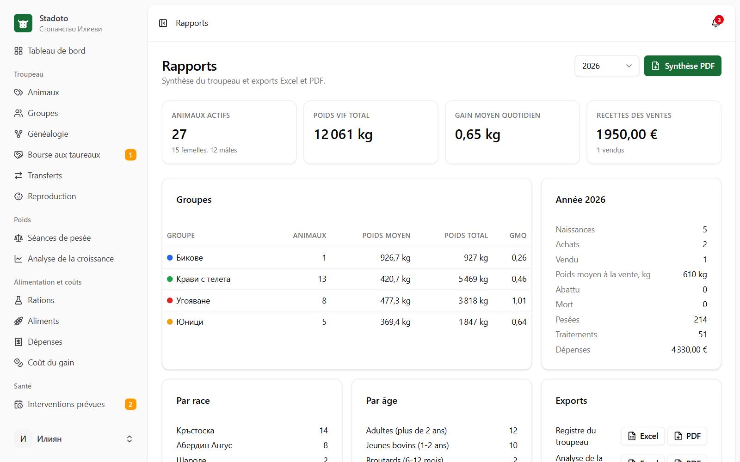This screenshot has height=462, width=740.
Task: Click the blue dot beside Бикове
Action: tap(170, 257)
